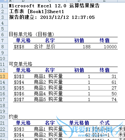This screenshot has width=125, height=140.
Task: Select row header 1
Action: pyautogui.click(x=4, y=6)
